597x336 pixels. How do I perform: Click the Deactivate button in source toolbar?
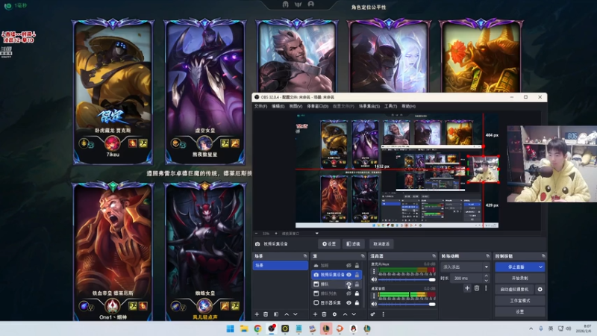coord(381,244)
